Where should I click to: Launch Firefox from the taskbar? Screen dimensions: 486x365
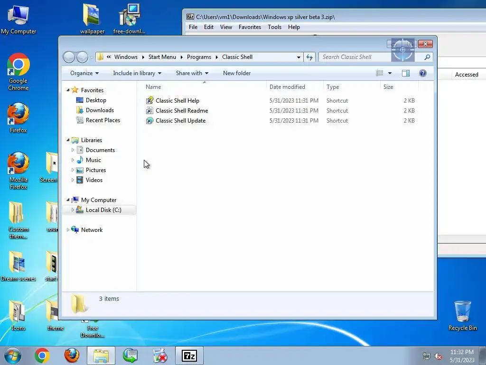click(x=72, y=355)
